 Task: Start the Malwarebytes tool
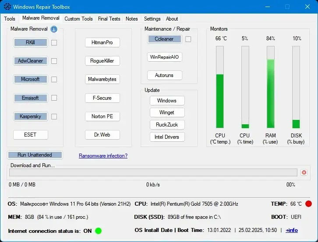coord(102,79)
